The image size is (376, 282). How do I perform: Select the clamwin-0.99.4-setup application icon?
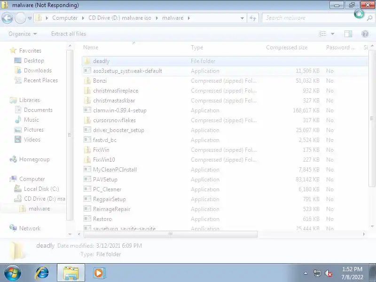click(87, 110)
